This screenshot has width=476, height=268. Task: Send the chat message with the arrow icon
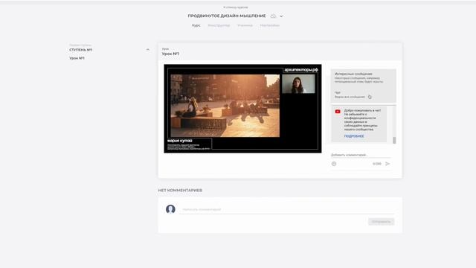[387, 164]
